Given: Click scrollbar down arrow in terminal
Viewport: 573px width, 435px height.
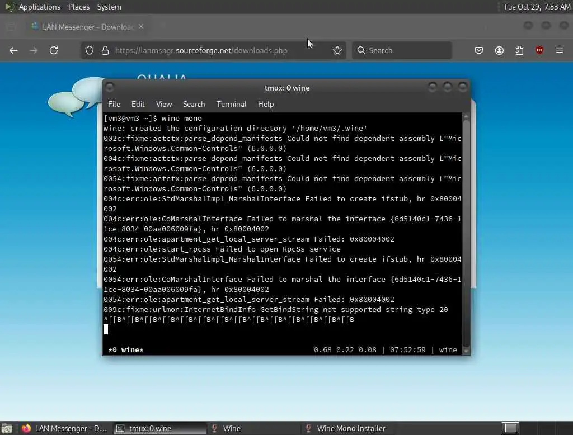Looking at the screenshot, I should (466, 350).
